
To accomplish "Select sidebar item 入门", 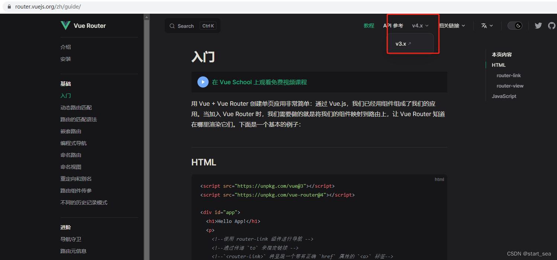I will pyautogui.click(x=66, y=96).
